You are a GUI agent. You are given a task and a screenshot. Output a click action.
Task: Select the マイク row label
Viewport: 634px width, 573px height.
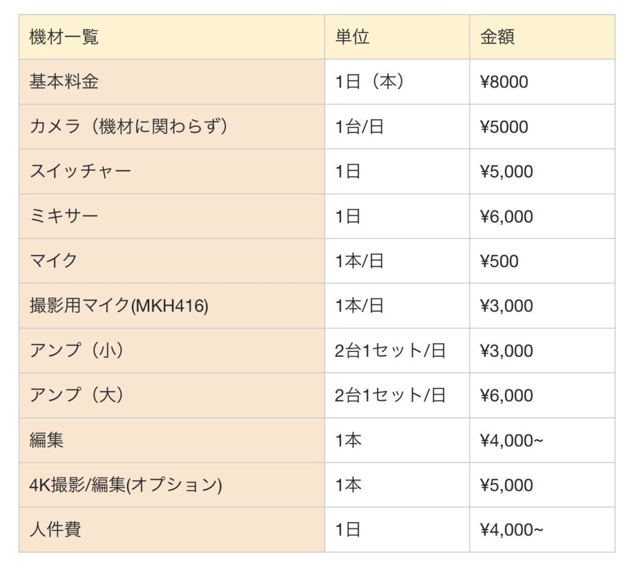coord(53,261)
